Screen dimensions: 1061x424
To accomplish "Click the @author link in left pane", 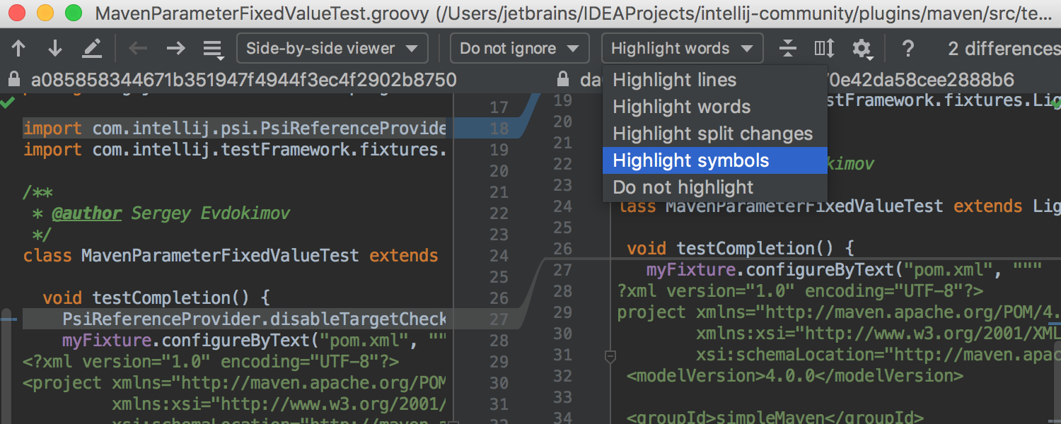I will (x=86, y=213).
